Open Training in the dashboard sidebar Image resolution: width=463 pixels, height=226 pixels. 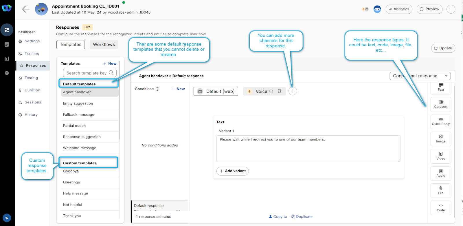point(32,54)
